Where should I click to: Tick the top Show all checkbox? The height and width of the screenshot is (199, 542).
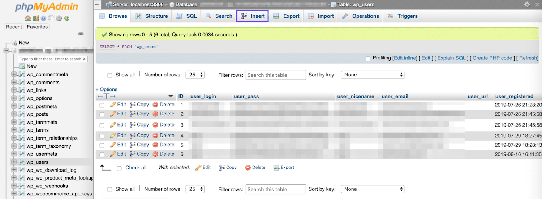109,75
